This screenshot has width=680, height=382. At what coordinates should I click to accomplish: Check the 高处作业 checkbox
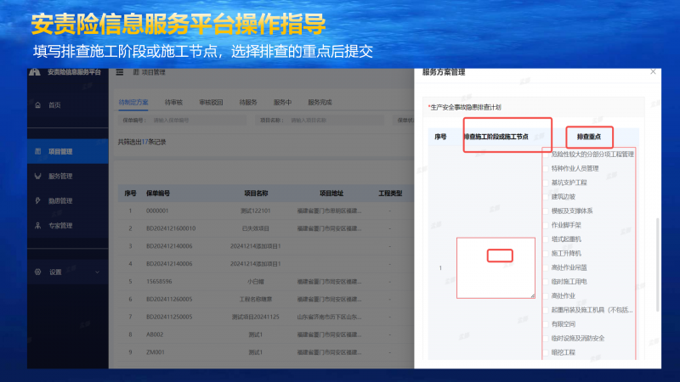coord(546,295)
